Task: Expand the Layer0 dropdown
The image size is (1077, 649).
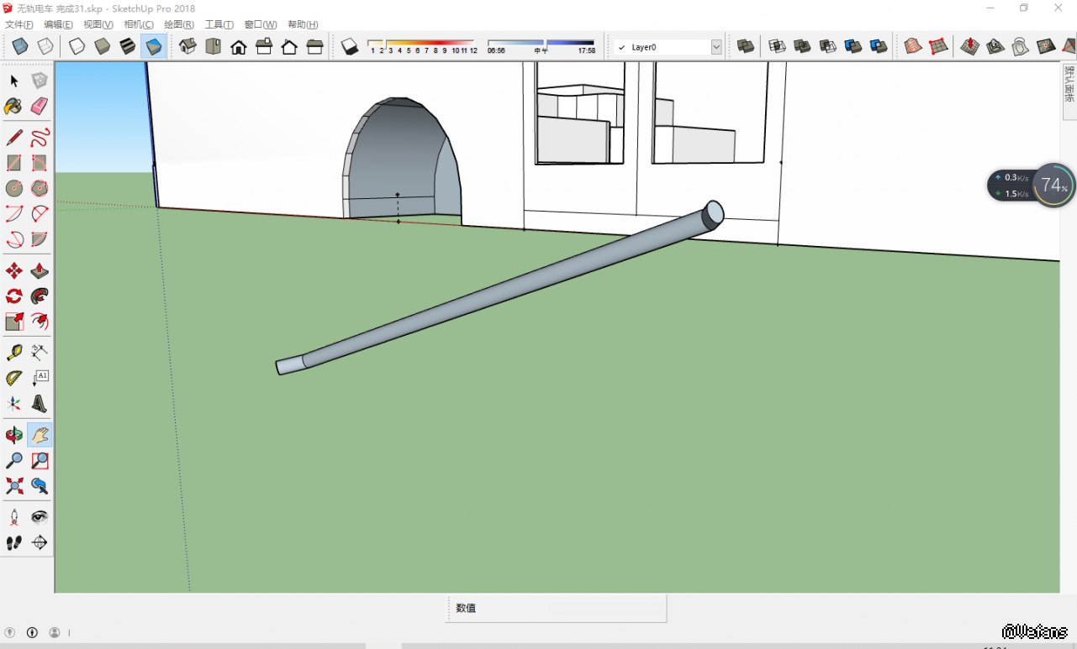Action: tap(716, 48)
